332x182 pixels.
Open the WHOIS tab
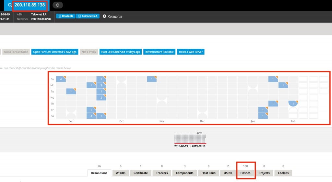tap(121, 173)
